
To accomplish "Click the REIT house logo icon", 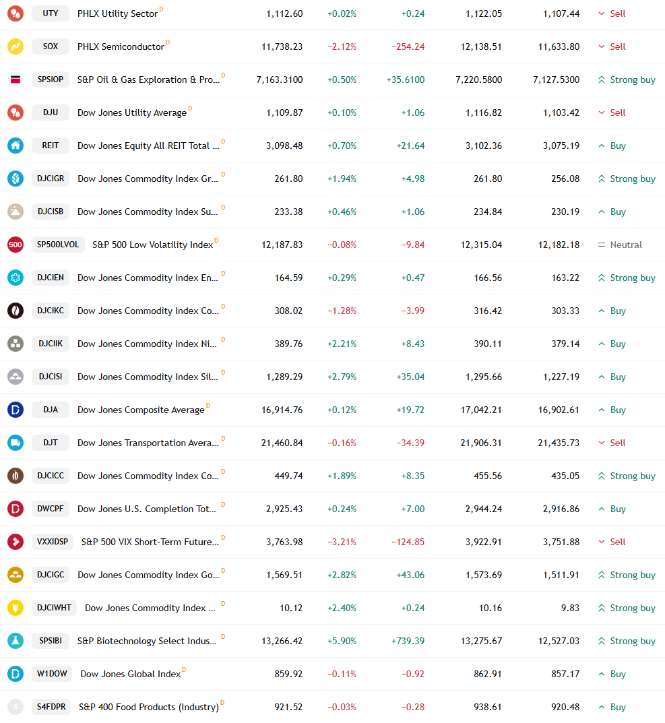I will tap(15, 146).
